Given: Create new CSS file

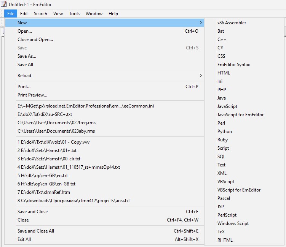Looking at the screenshot, I should [244, 56].
